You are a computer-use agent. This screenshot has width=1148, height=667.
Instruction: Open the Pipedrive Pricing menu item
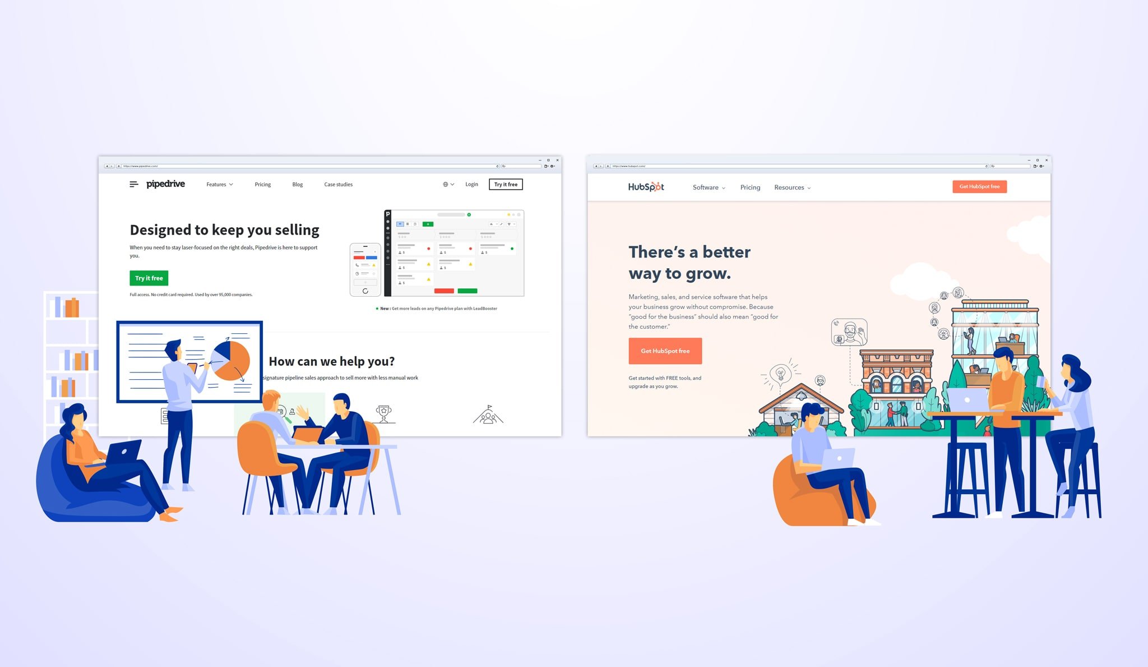pos(262,184)
